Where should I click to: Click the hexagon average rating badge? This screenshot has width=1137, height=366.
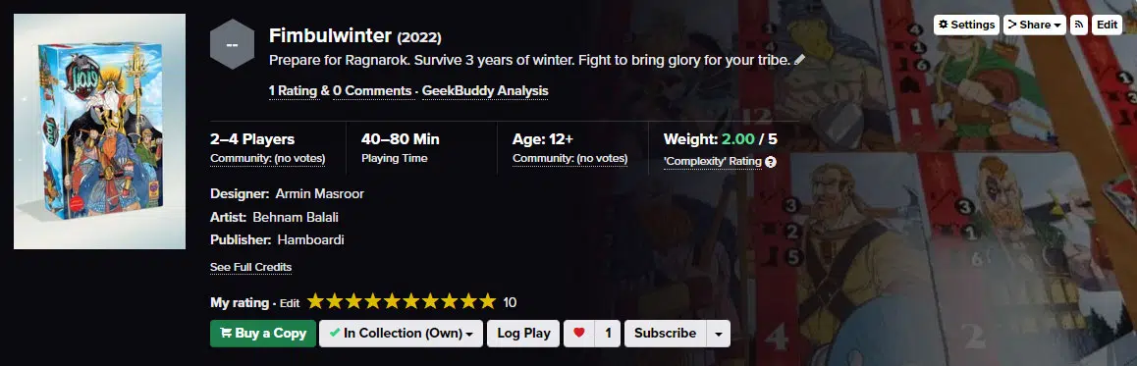click(x=232, y=44)
